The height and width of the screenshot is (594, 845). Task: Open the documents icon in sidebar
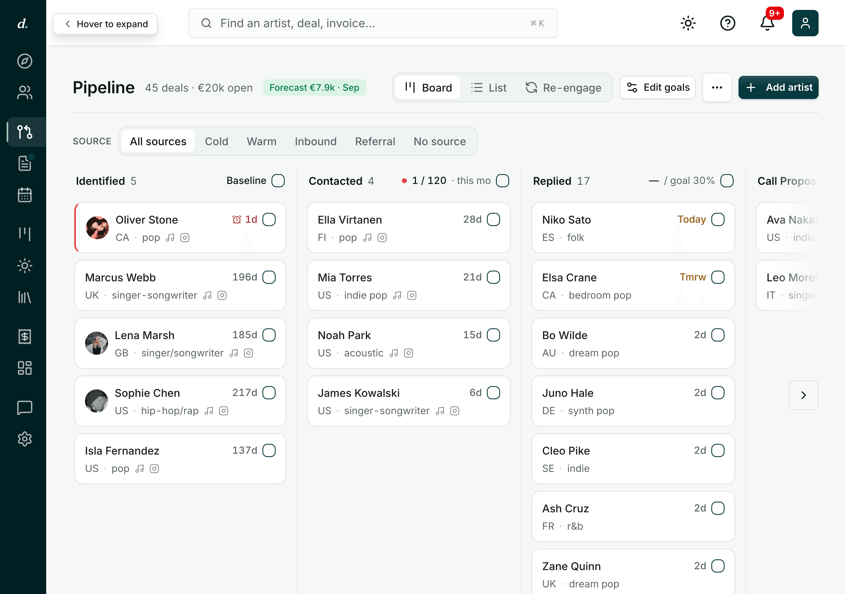point(25,163)
